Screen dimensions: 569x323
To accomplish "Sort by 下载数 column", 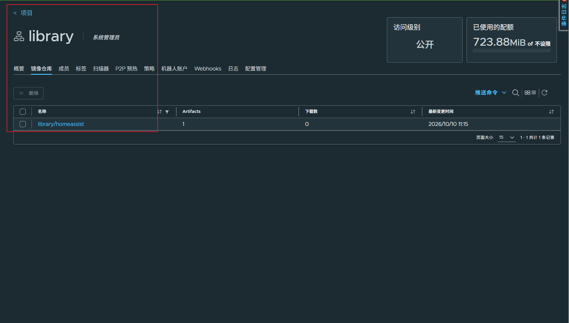I will (413, 112).
